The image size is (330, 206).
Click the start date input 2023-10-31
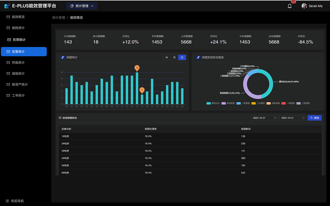click(x=265, y=118)
